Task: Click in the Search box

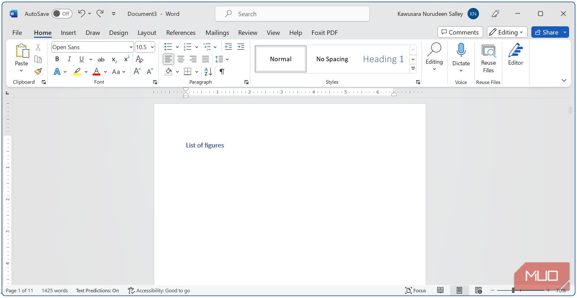Action: (292, 14)
